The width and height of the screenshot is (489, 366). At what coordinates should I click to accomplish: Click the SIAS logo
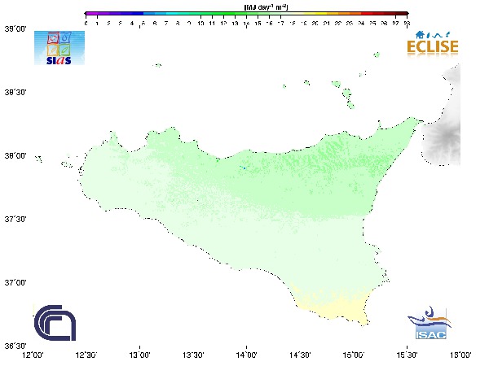(x=59, y=48)
